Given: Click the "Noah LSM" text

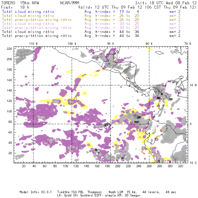Looking at the screenshot, I should coord(116,192).
